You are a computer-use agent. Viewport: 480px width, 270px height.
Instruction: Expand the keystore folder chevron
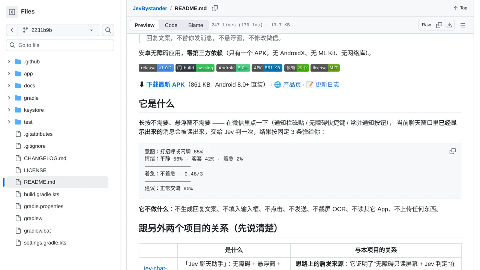[9, 110]
